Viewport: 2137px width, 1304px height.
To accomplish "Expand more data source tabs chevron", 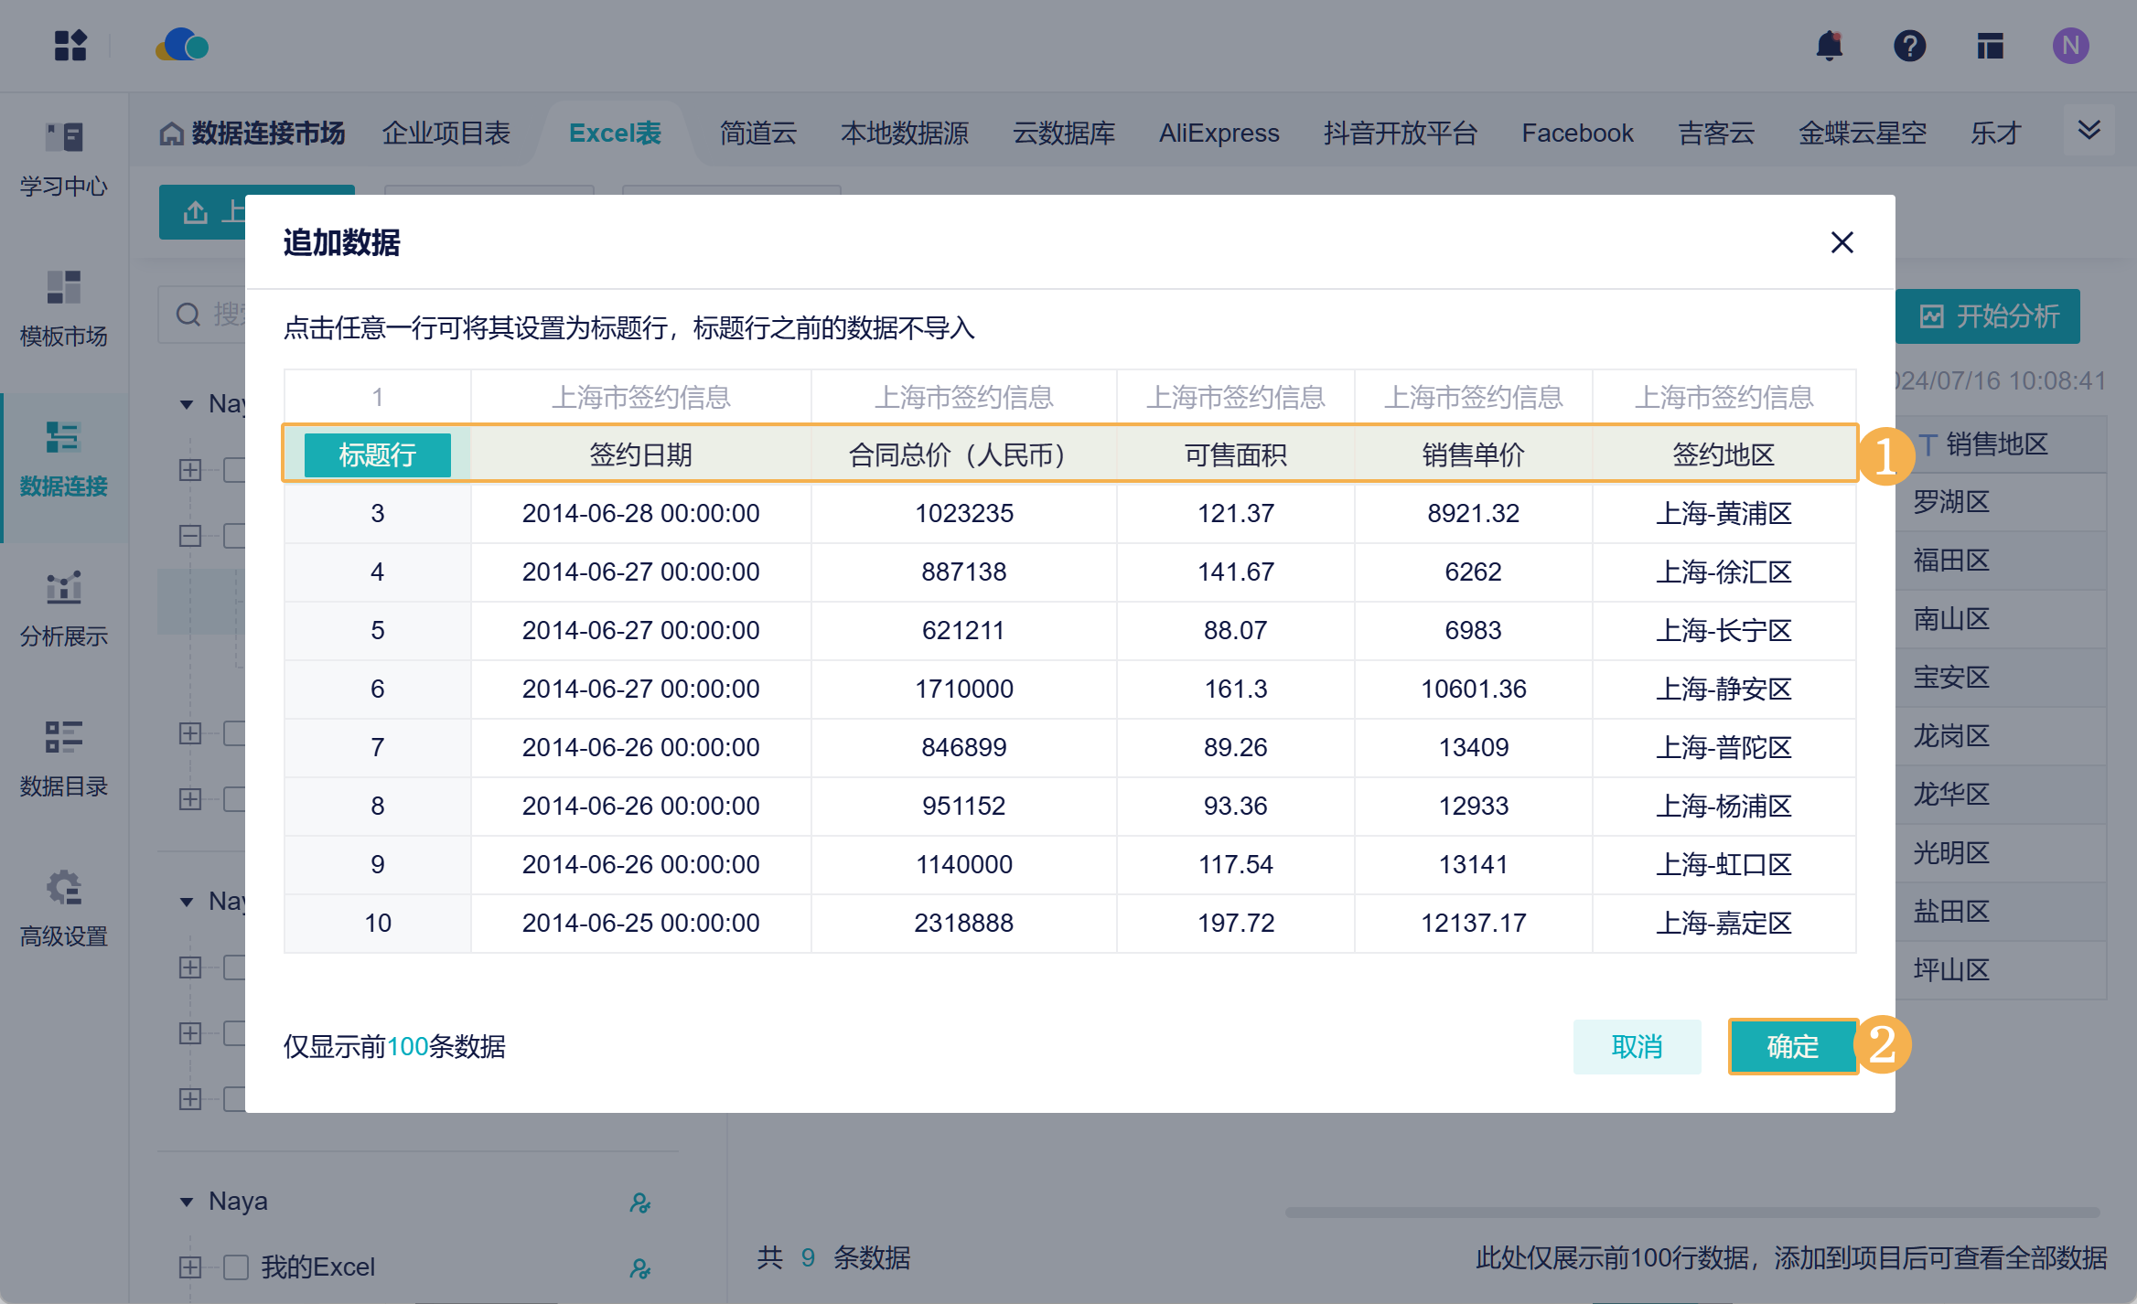I will (x=2089, y=130).
